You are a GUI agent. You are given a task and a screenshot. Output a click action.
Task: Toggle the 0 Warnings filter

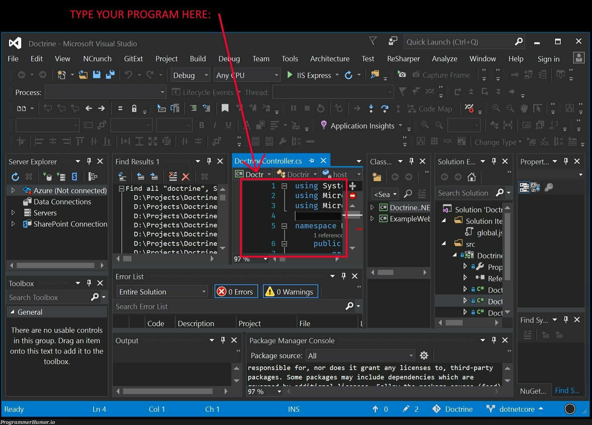pyautogui.click(x=291, y=291)
